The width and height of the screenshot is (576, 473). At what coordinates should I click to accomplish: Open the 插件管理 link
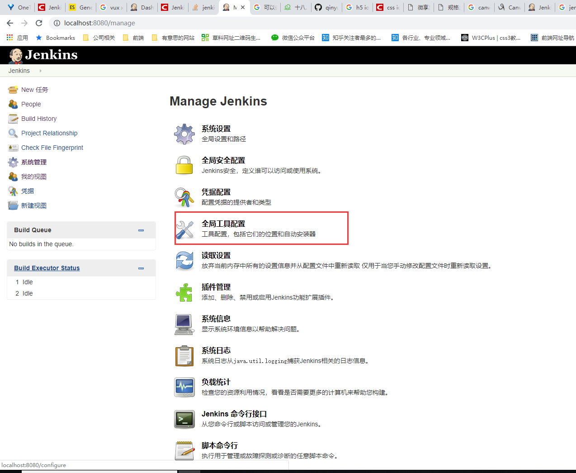[x=216, y=287]
